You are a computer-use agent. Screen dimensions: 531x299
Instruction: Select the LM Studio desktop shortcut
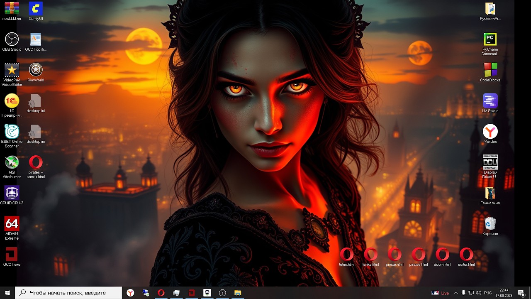pyautogui.click(x=490, y=103)
